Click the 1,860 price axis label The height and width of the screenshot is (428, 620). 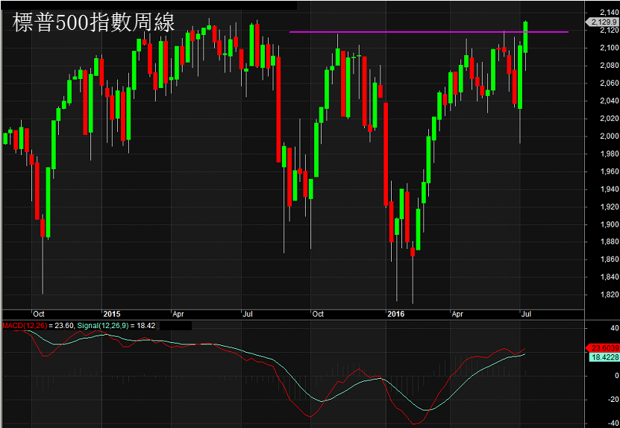point(609,259)
